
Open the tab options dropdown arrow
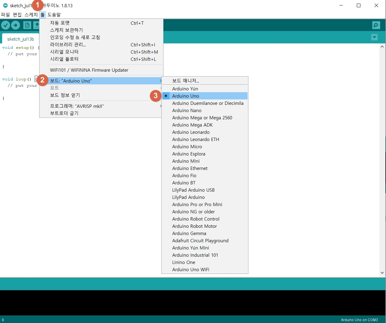pyautogui.click(x=374, y=37)
